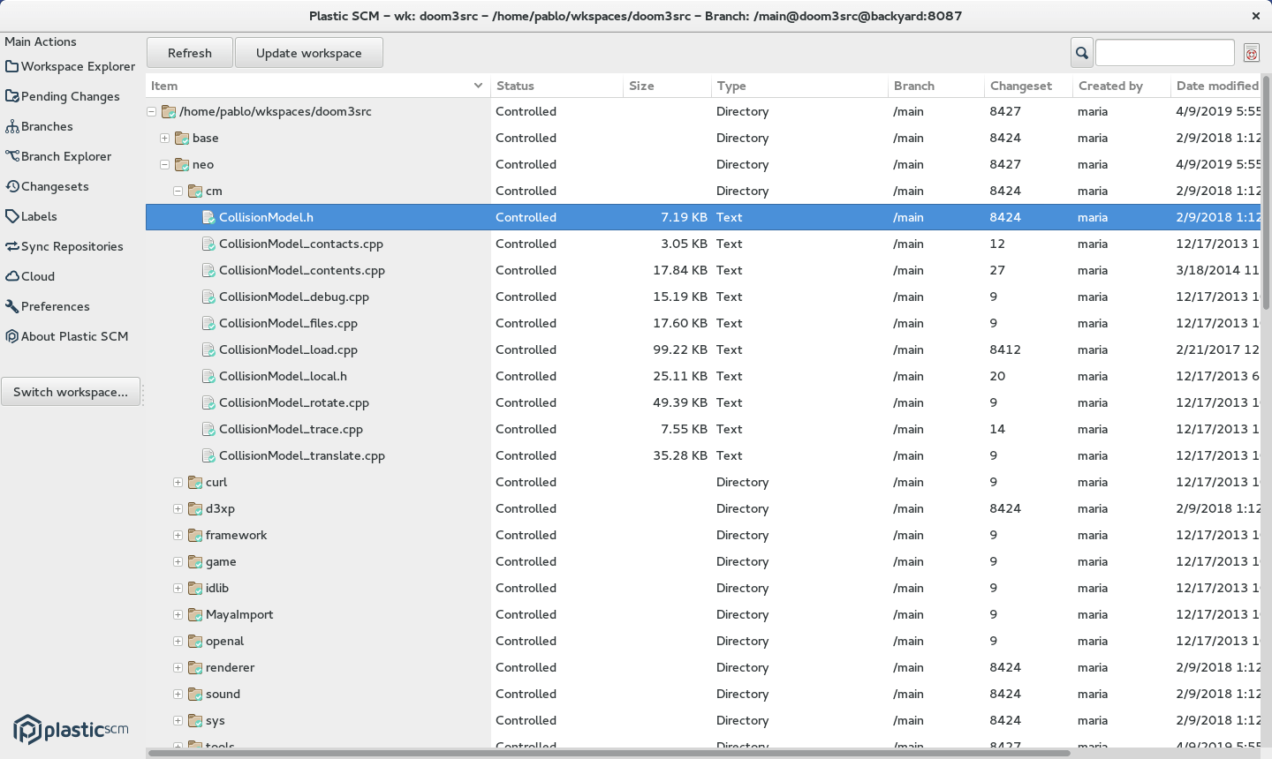The height and width of the screenshot is (759, 1272).
Task: Open Labels view
Action: pos(31,216)
